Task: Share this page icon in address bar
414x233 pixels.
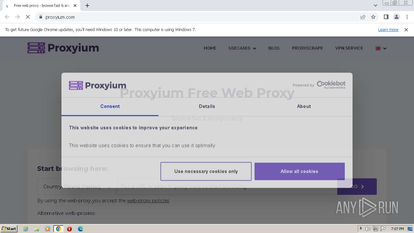Action: click(x=363, y=17)
